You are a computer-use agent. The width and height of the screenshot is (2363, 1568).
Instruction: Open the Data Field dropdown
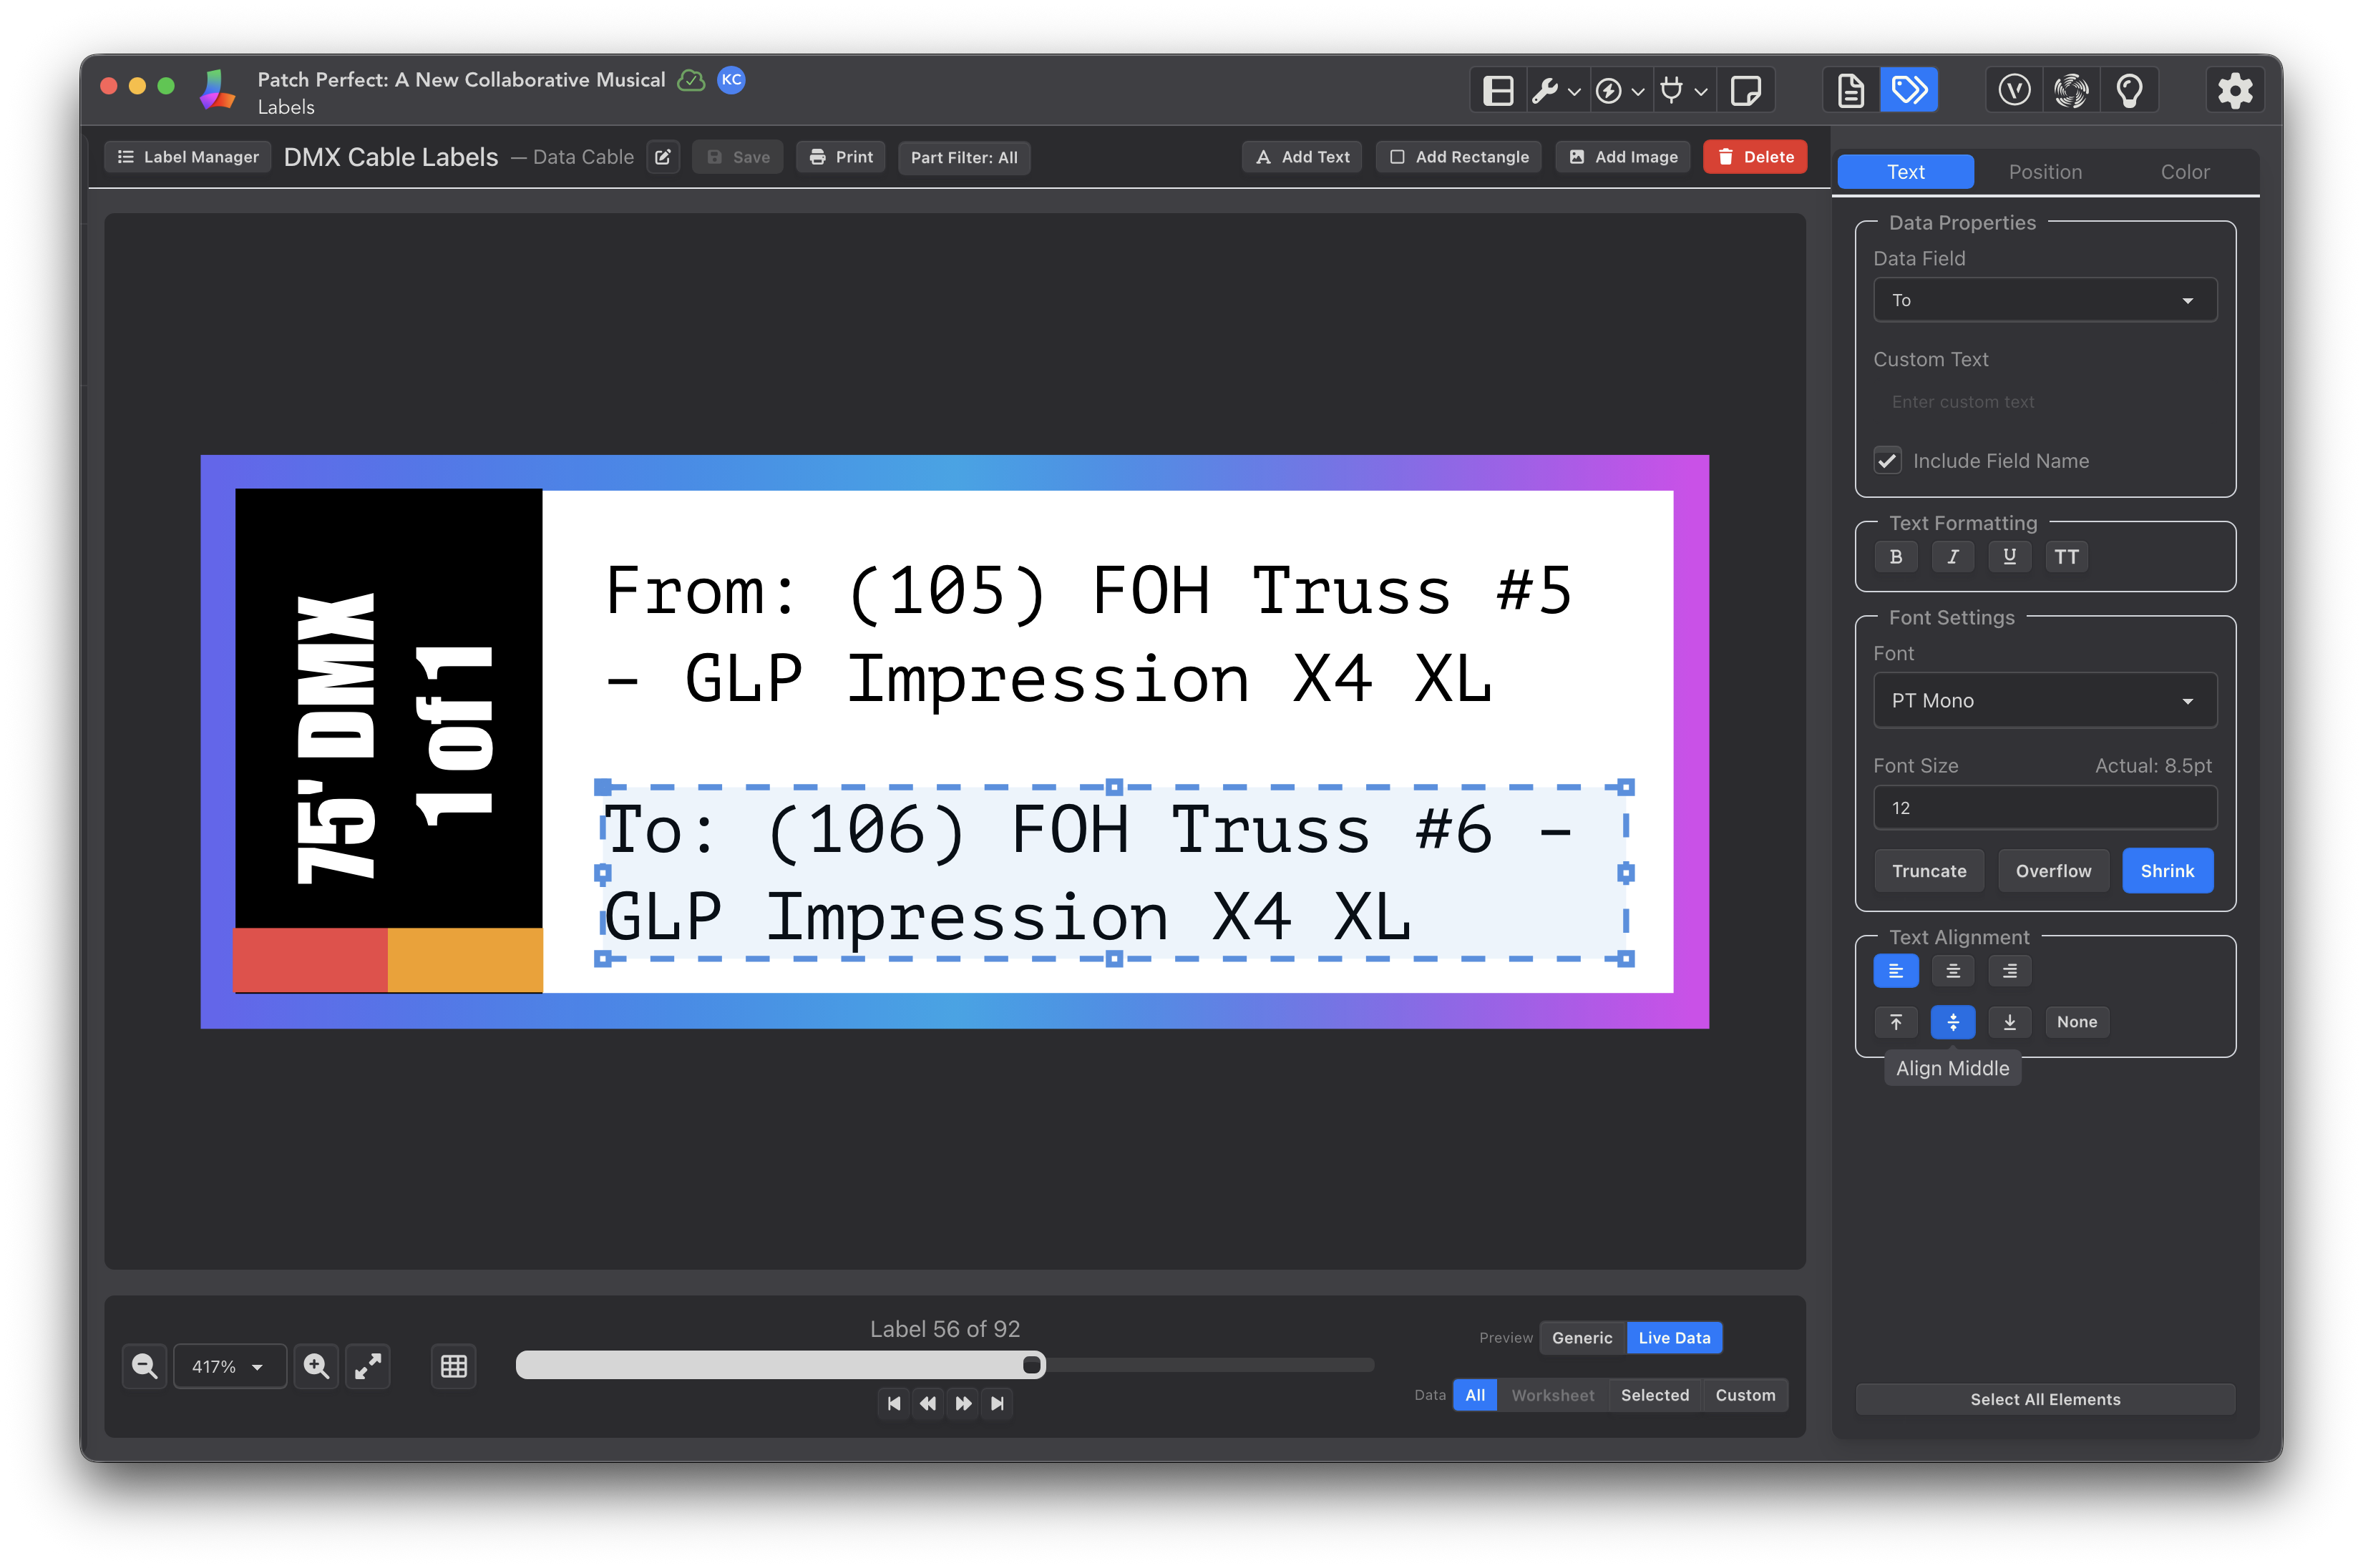click(x=2044, y=300)
